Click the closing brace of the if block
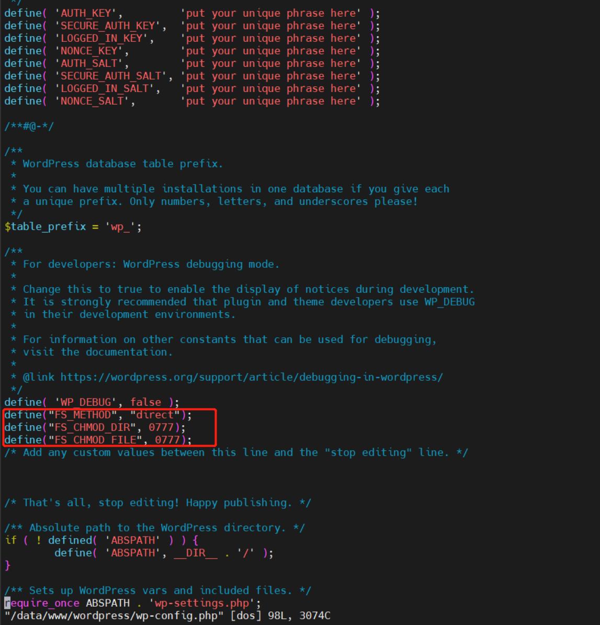This screenshot has width=600, height=625. (x=7, y=565)
